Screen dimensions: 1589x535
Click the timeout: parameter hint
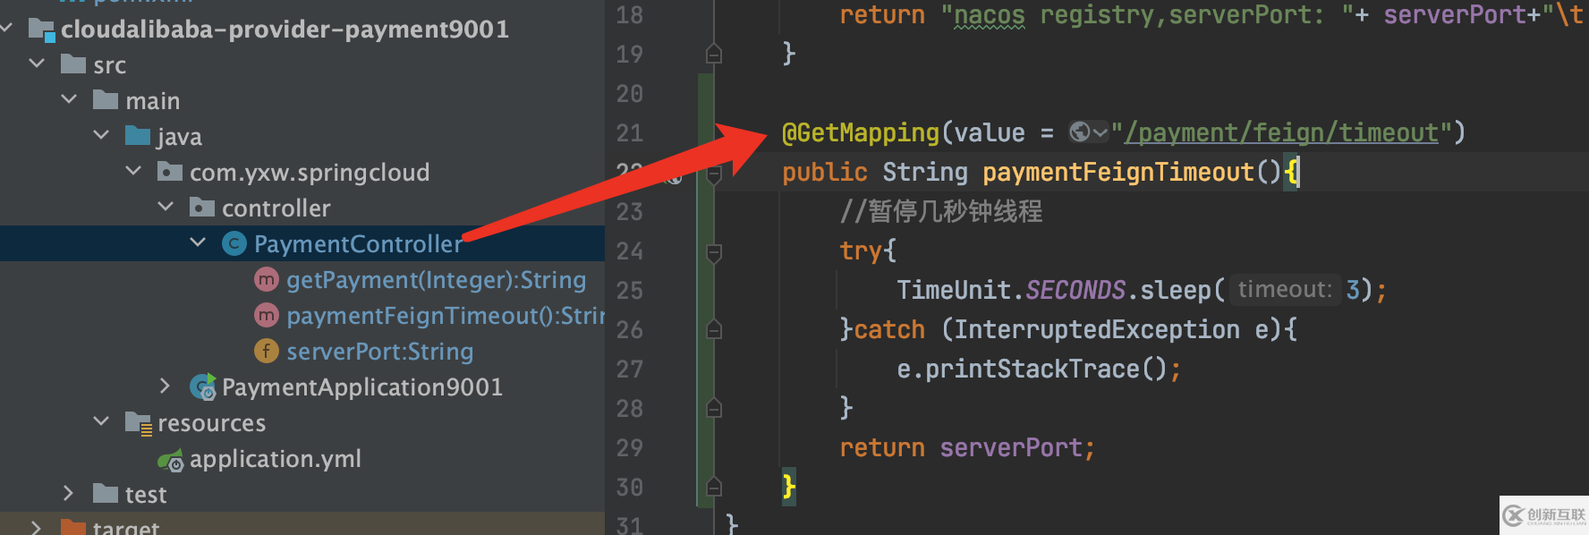click(1285, 290)
